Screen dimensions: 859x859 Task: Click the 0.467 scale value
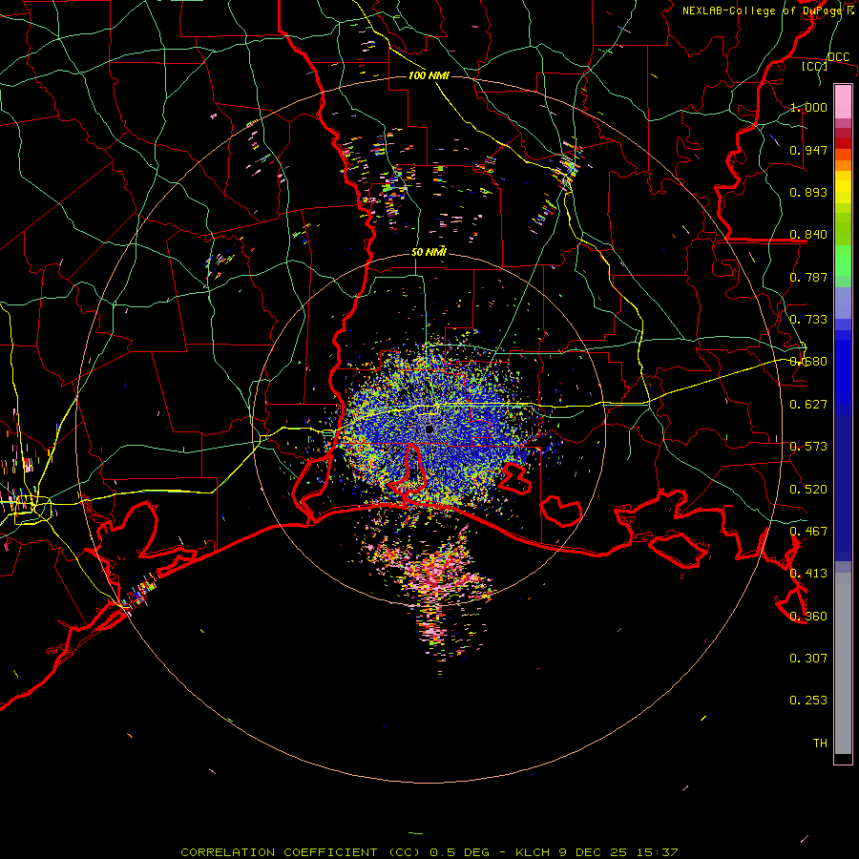[x=808, y=532]
